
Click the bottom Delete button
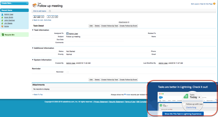[x=97, y=80]
